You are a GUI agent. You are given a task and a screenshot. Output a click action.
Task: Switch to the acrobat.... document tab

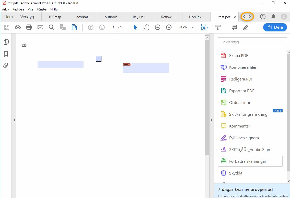coord(84,17)
